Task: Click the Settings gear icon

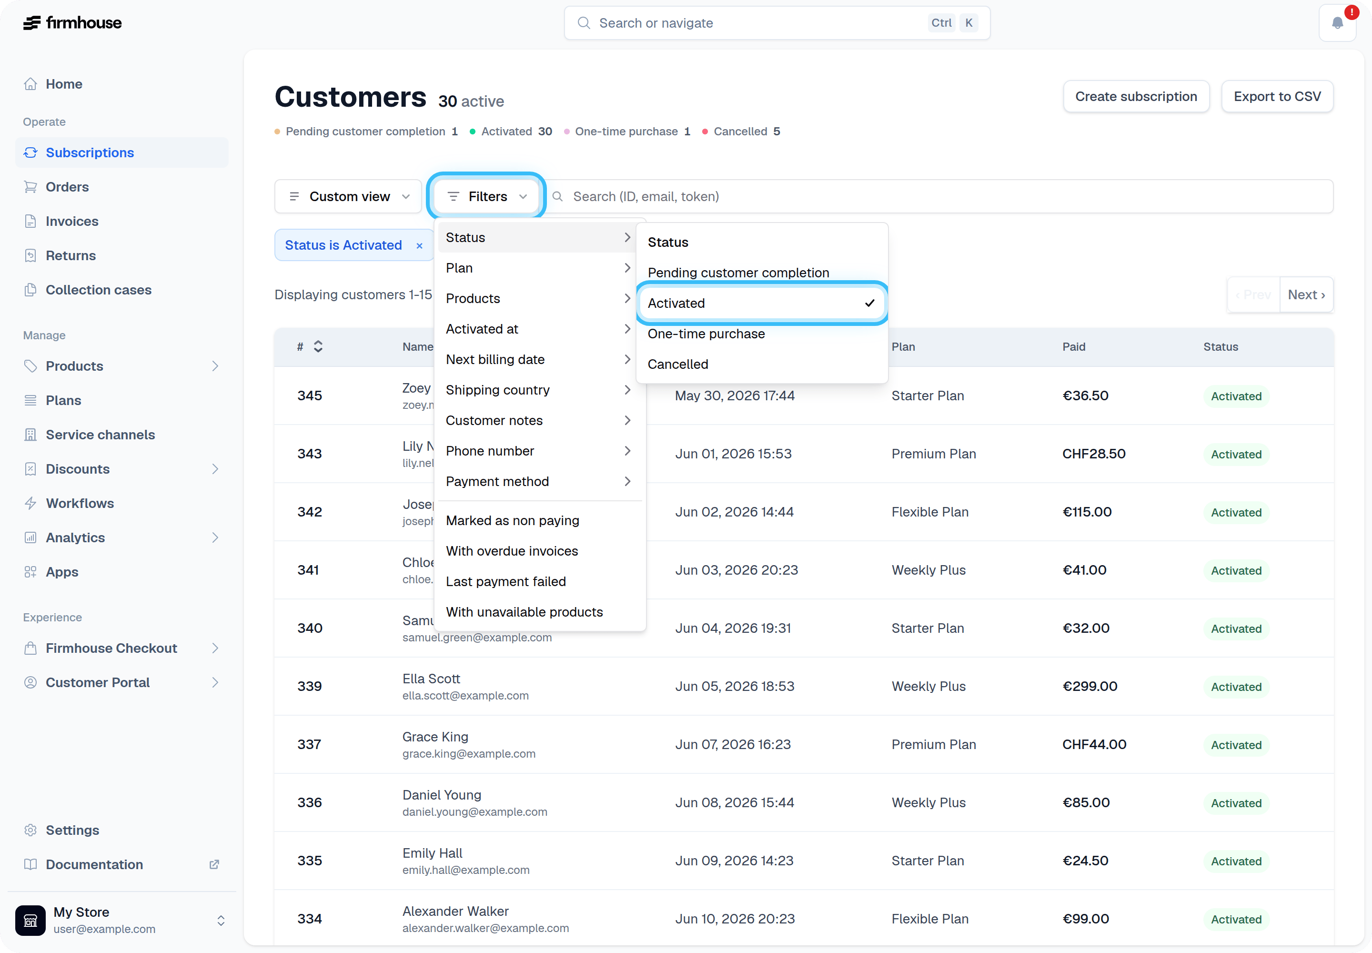Action: tap(30, 831)
